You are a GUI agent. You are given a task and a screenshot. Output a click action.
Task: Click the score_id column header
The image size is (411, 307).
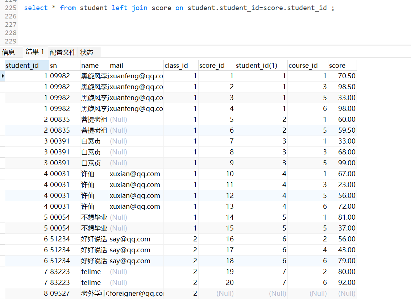tap(216, 65)
